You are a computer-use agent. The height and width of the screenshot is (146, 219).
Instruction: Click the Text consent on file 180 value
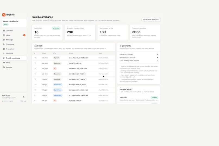point(103,32)
